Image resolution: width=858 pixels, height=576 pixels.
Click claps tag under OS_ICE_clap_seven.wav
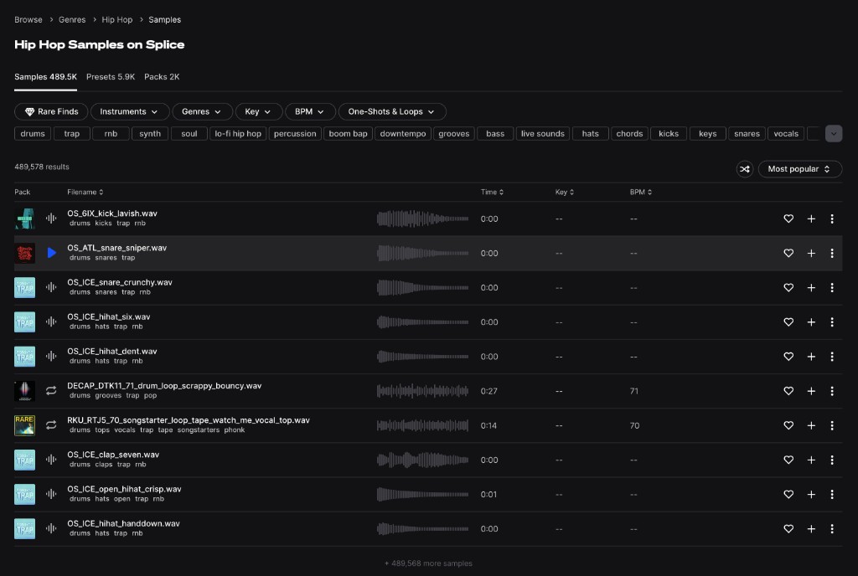(103, 465)
